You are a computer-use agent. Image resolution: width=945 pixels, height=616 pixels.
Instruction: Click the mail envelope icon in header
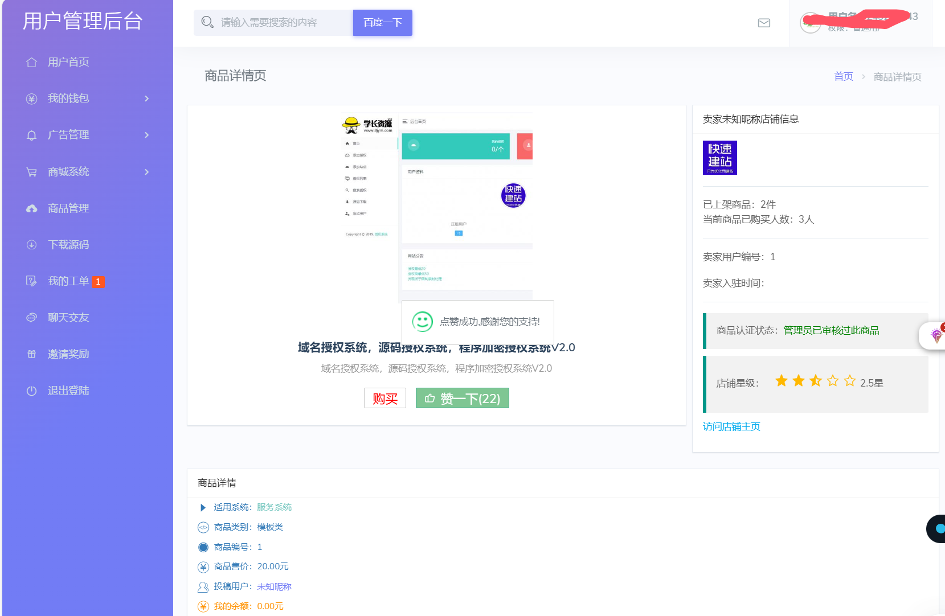coord(764,23)
